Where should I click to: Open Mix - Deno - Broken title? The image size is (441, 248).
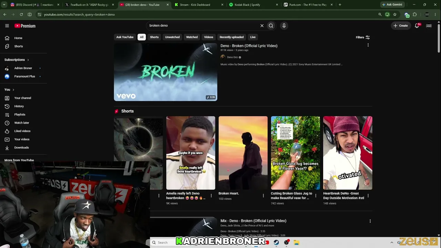click(253, 221)
